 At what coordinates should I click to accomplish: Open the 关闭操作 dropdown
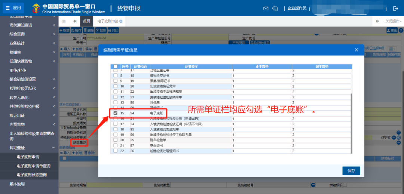[394, 21]
